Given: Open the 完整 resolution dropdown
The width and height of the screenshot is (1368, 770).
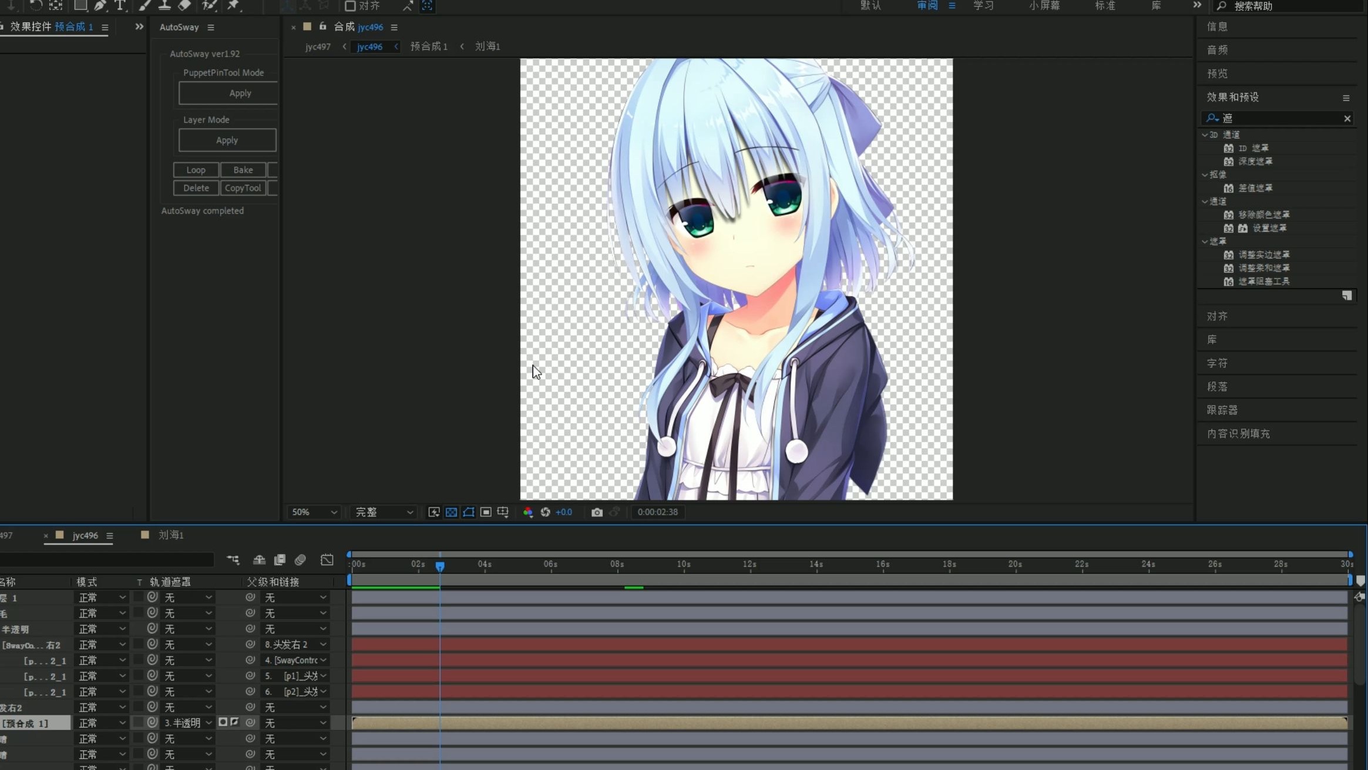Looking at the screenshot, I should (x=384, y=512).
